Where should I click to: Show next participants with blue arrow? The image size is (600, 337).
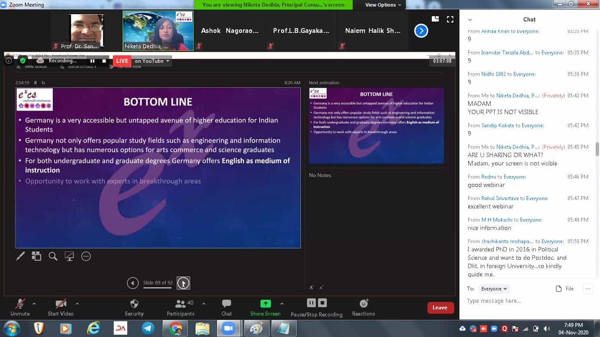coord(421,31)
